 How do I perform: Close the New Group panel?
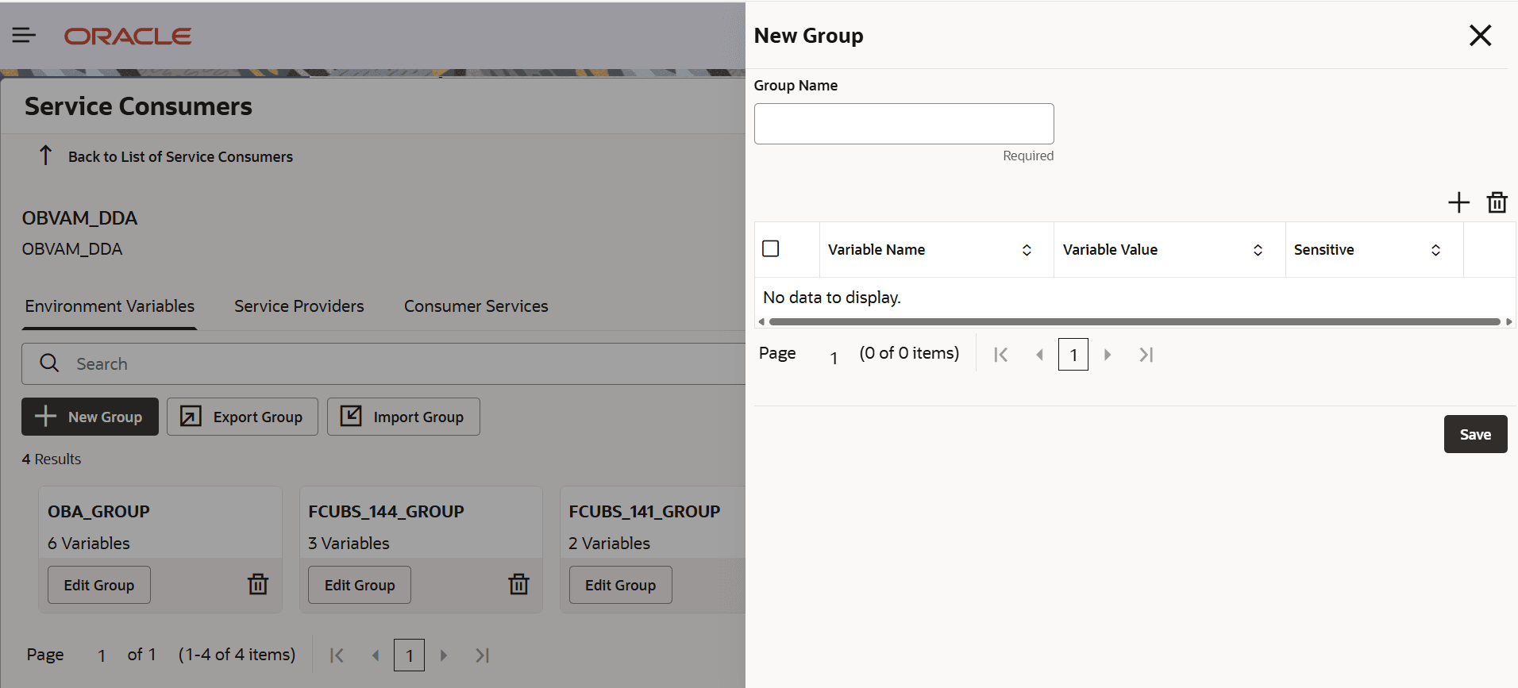coord(1480,35)
